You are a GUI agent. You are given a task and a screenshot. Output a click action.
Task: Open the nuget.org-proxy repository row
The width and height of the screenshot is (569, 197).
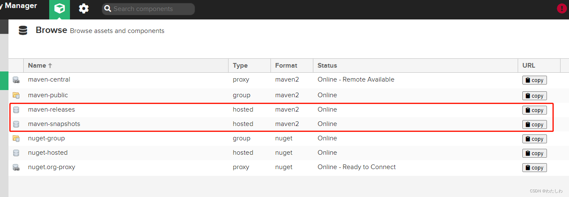(x=289, y=167)
